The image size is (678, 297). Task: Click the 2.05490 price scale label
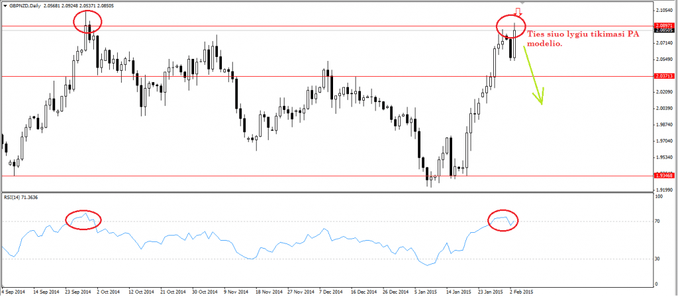point(664,59)
